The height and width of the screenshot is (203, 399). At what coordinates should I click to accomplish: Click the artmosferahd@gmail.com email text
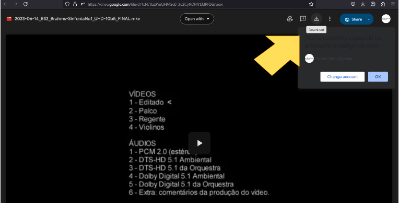click(342, 46)
